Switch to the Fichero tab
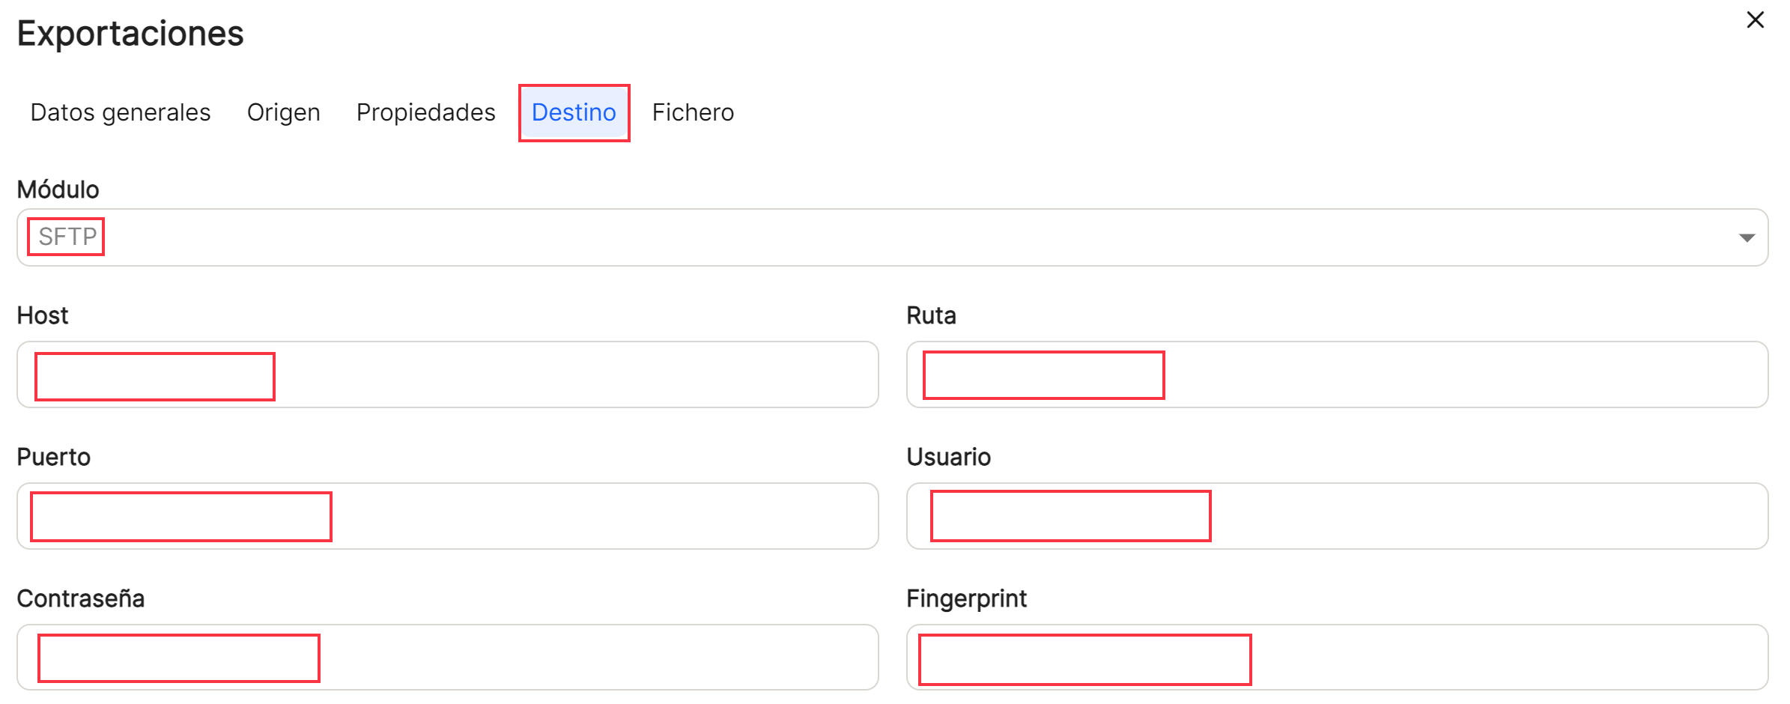 [693, 112]
